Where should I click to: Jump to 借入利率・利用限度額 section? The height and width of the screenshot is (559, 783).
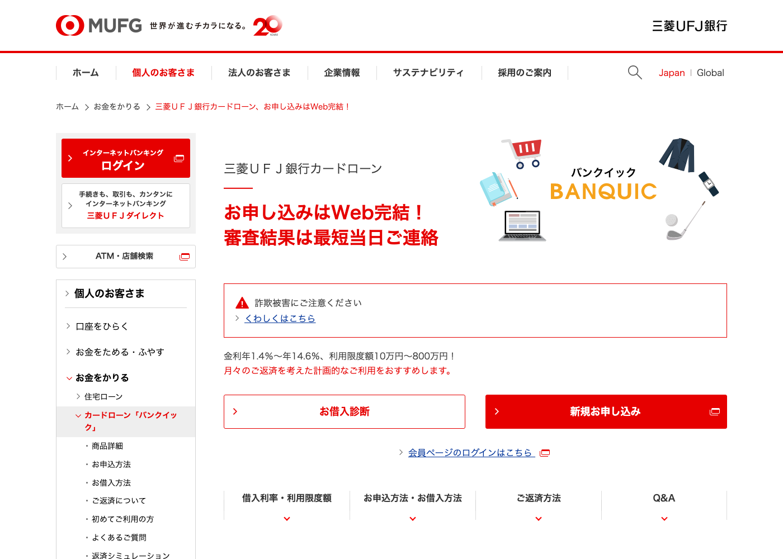click(287, 505)
